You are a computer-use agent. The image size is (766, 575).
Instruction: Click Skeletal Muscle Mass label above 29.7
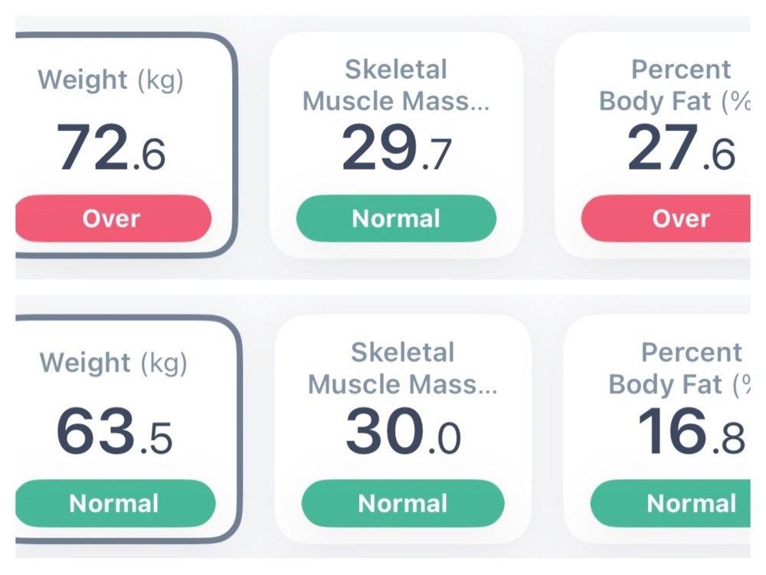pyautogui.click(x=396, y=85)
